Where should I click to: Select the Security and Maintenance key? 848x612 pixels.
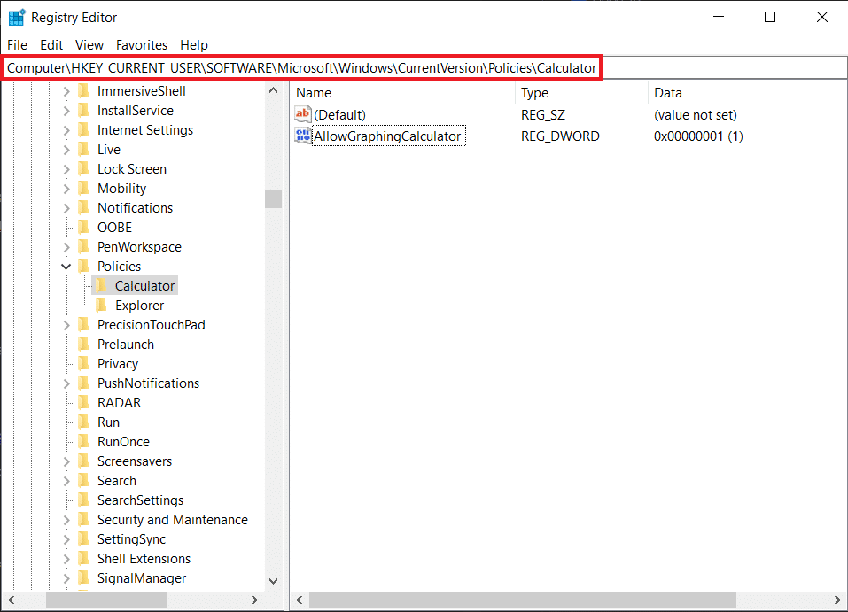tap(172, 520)
